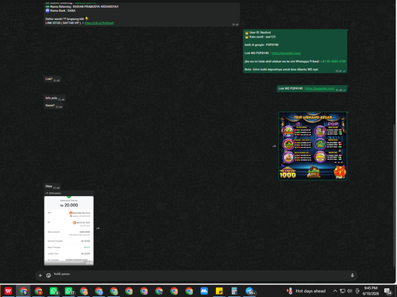Click the "User ID" line
This screenshot has height=297, width=397.
tap(258, 33)
